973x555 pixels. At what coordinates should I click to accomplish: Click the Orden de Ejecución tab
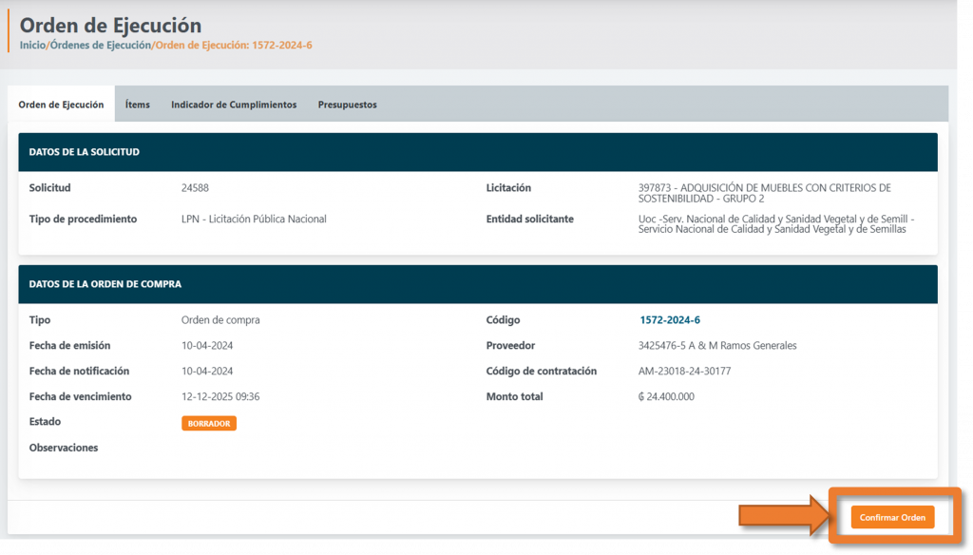pos(61,105)
